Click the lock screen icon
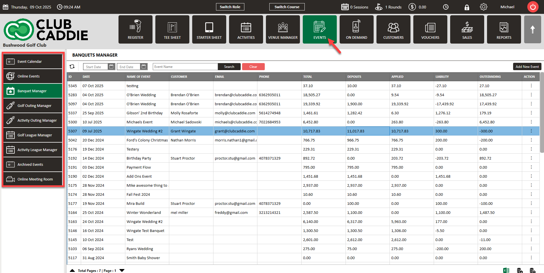Image resolution: width=544 pixels, height=273 pixels. click(x=467, y=7)
